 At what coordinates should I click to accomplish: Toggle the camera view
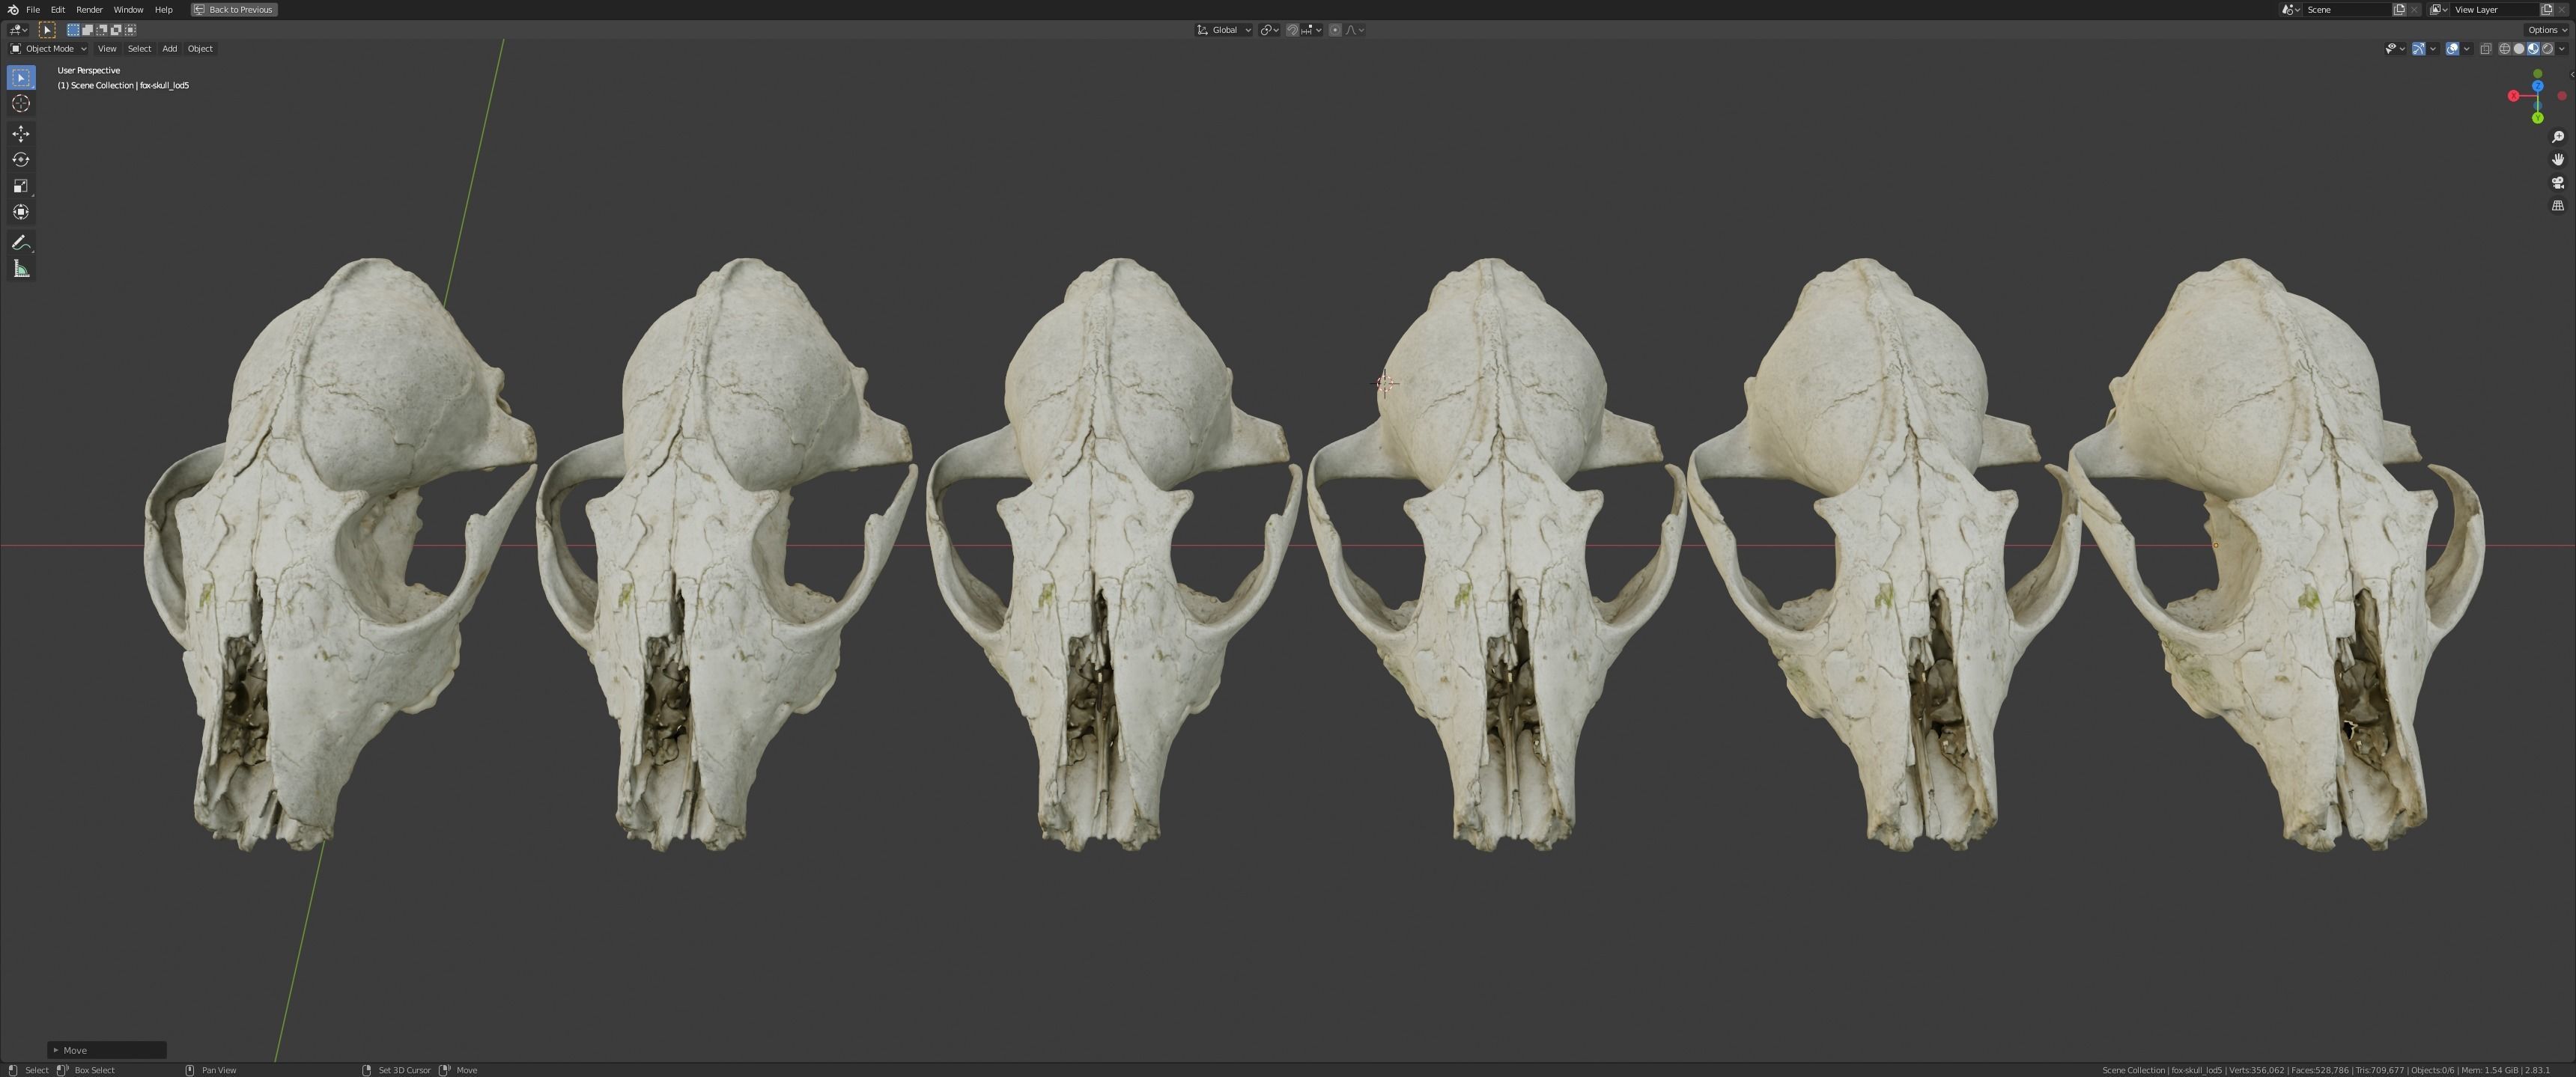(2558, 183)
